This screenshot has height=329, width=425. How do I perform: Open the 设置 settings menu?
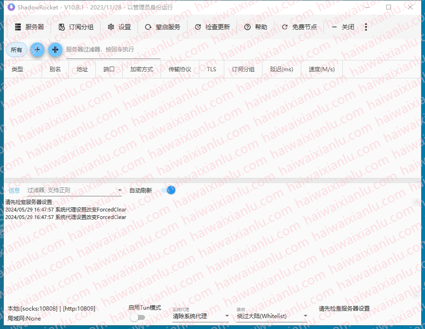pyautogui.click(x=119, y=27)
